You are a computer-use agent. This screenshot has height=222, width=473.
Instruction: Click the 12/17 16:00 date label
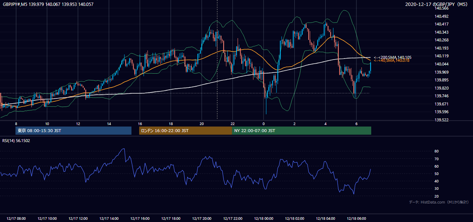coord(140,219)
